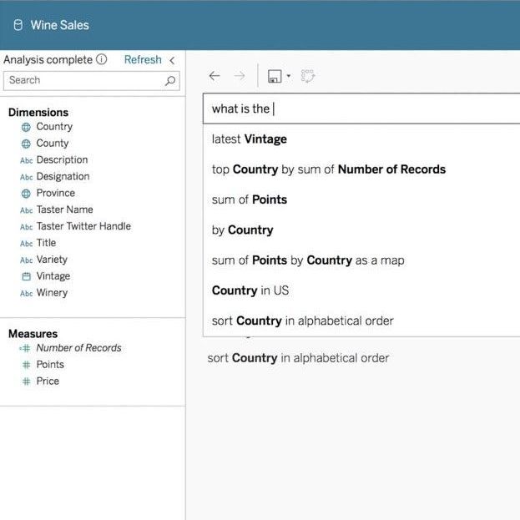Click the forward arrow in toolbar
The height and width of the screenshot is (520, 520).
240,76
